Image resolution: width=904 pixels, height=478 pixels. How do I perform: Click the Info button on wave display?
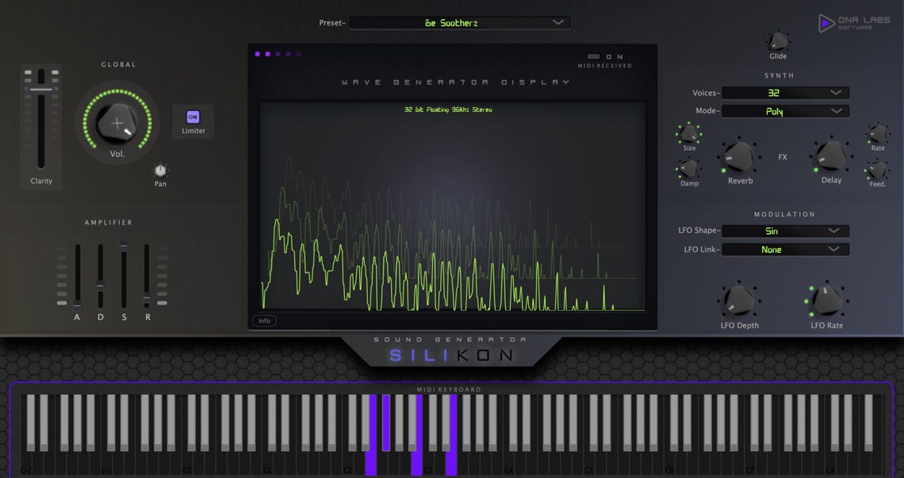click(264, 320)
